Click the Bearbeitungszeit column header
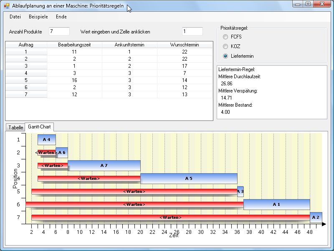 point(74,45)
